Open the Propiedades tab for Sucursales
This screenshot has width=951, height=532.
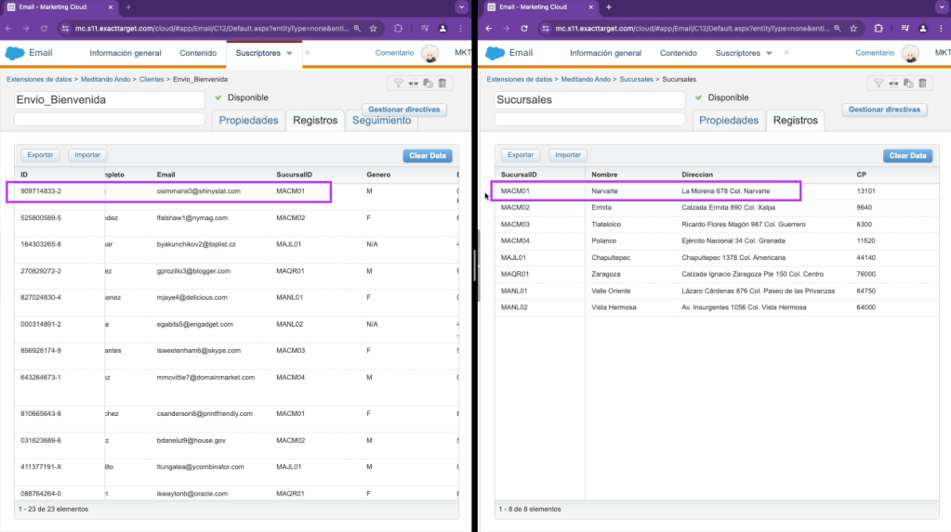click(x=729, y=121)
